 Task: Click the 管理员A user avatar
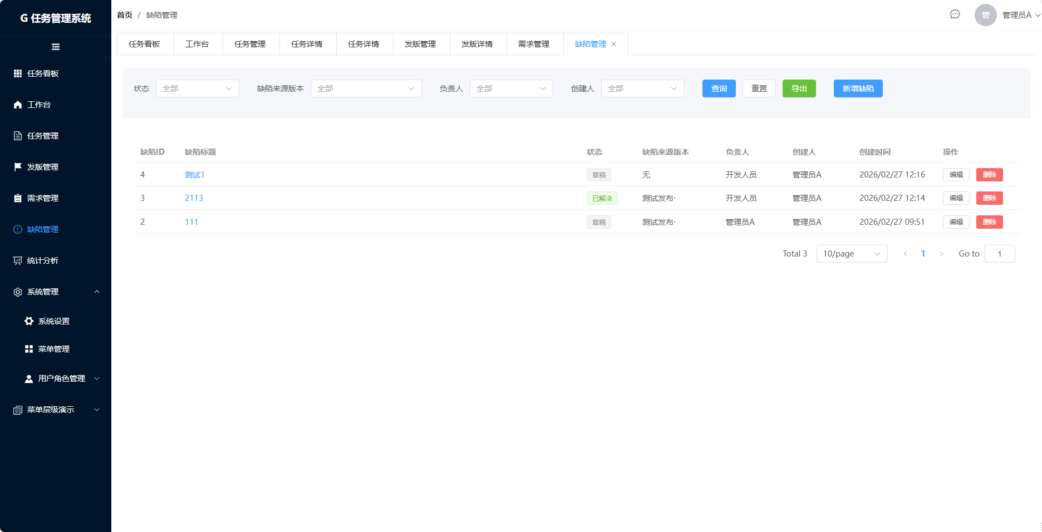coord(985,15)
